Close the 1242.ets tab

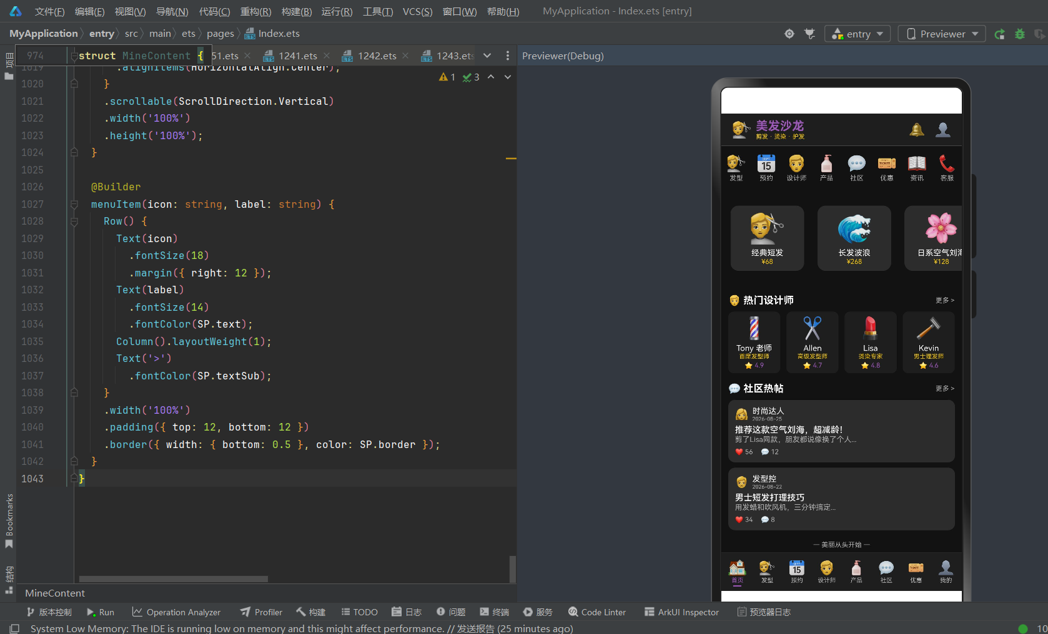coord(405,56)
